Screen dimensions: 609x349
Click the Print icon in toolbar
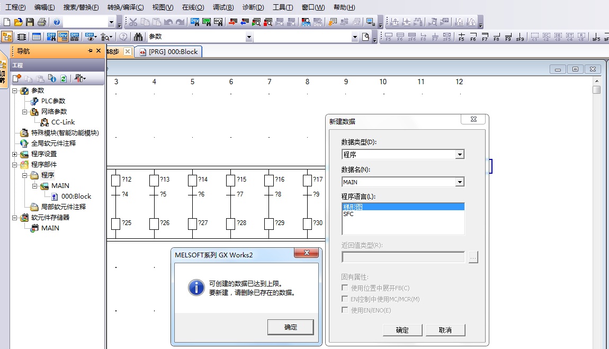[41, 22]
